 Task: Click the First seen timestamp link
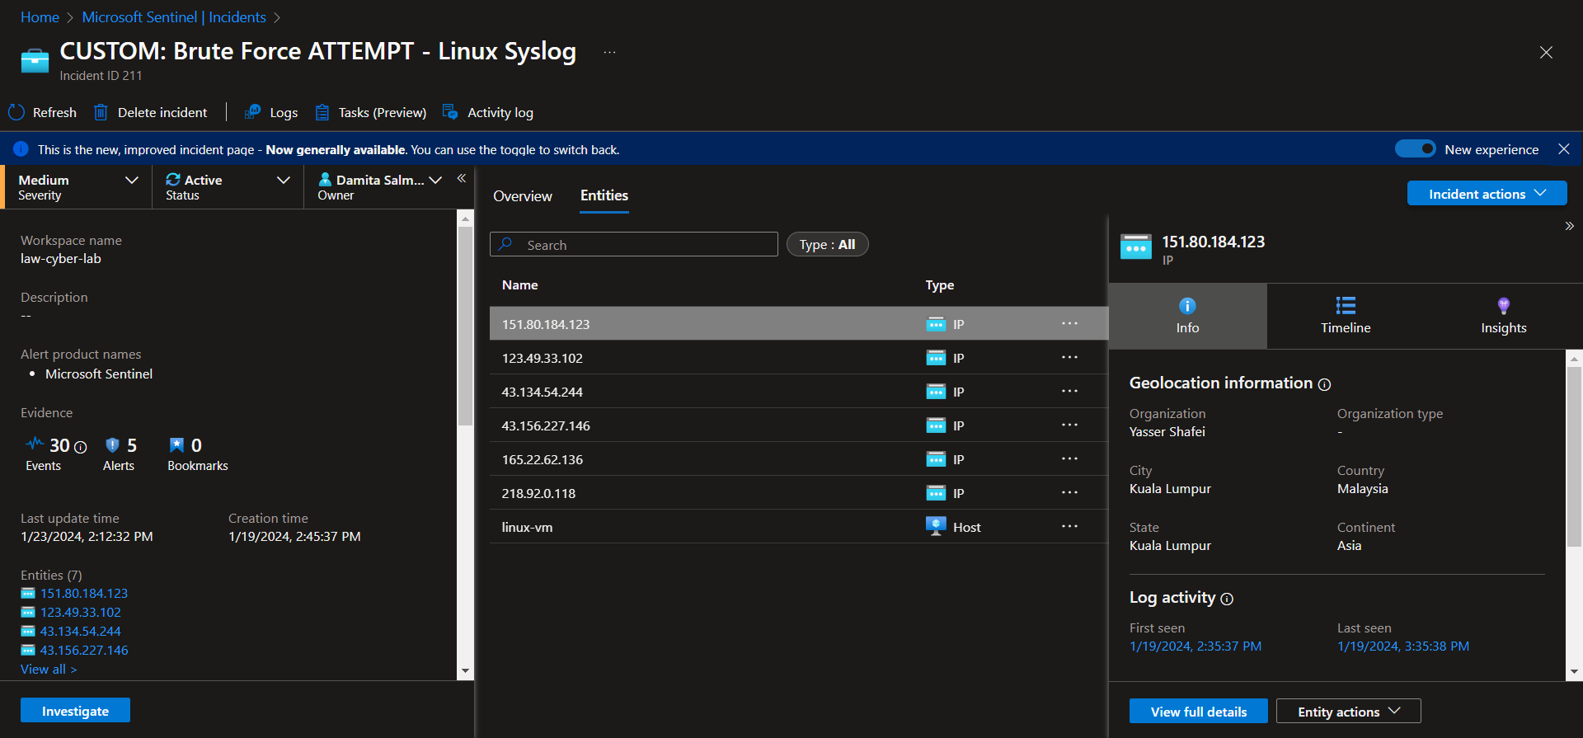point(1195,646)
